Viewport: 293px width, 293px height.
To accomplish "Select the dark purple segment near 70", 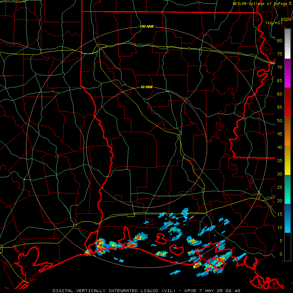I will point(287,66).
